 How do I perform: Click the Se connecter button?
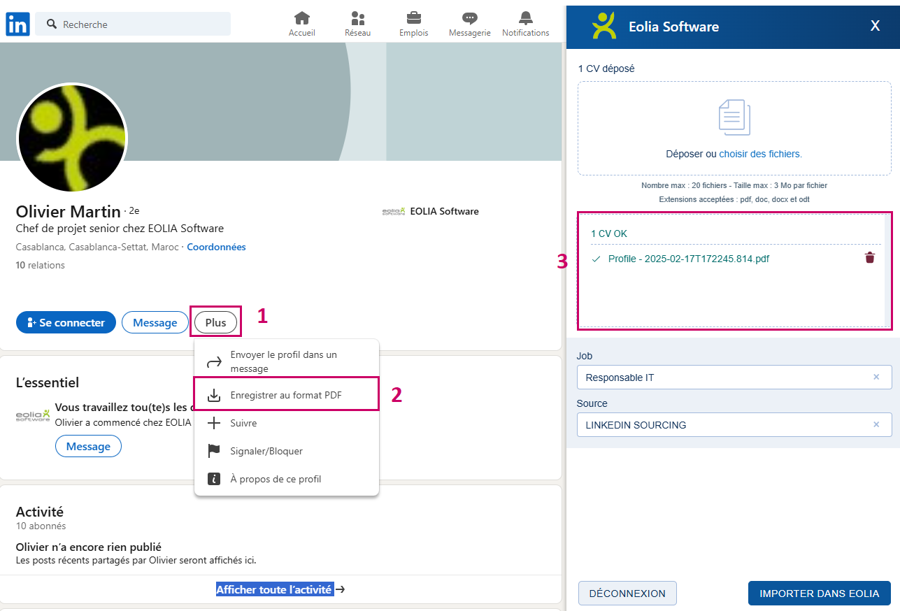(66, 322)
